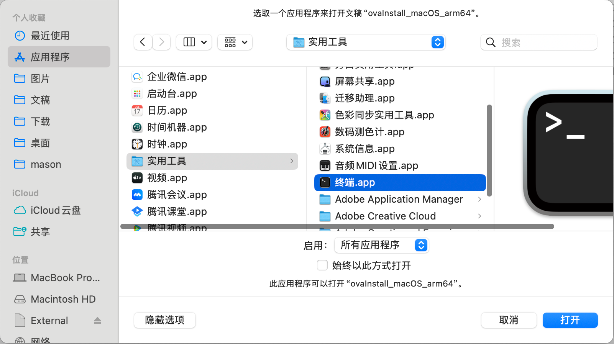This screenshot has height=344, width=614.
Task: Open iCloud云盘 in the sidebar
Action: click(56, 210)
